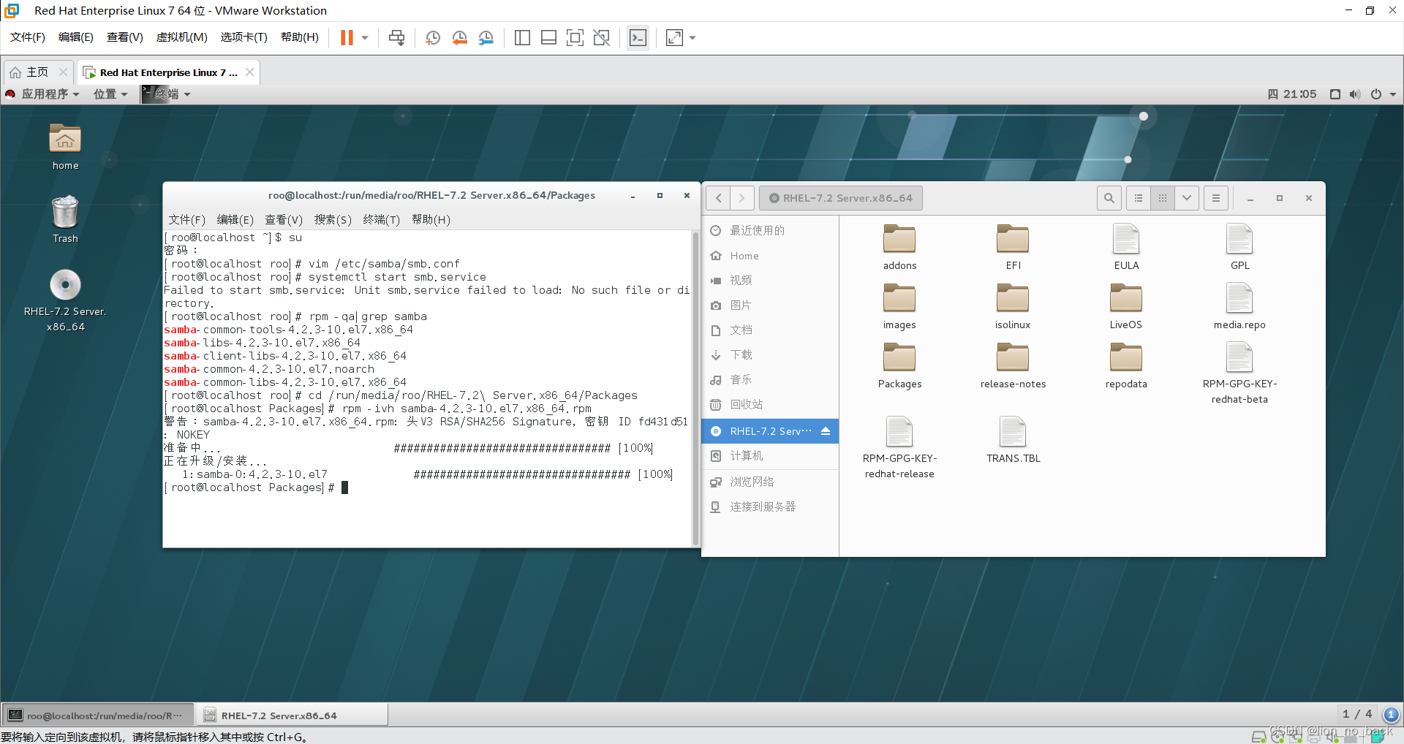Image resolution: width=1404 pixels, height=744 pixels.
Task: Open 视频 in the sidebar
Action: click(770, 280)
